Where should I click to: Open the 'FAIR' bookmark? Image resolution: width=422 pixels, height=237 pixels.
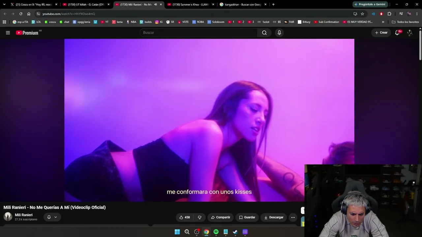[289, 22]
